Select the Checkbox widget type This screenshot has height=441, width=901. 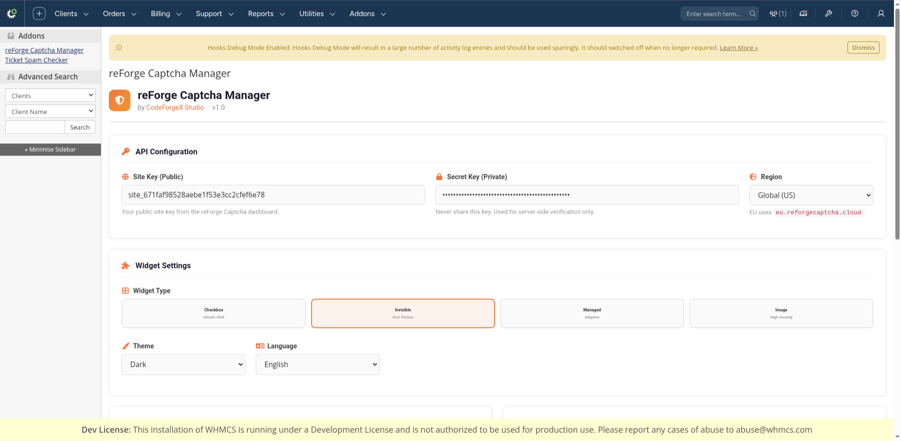tap(214, 313)
